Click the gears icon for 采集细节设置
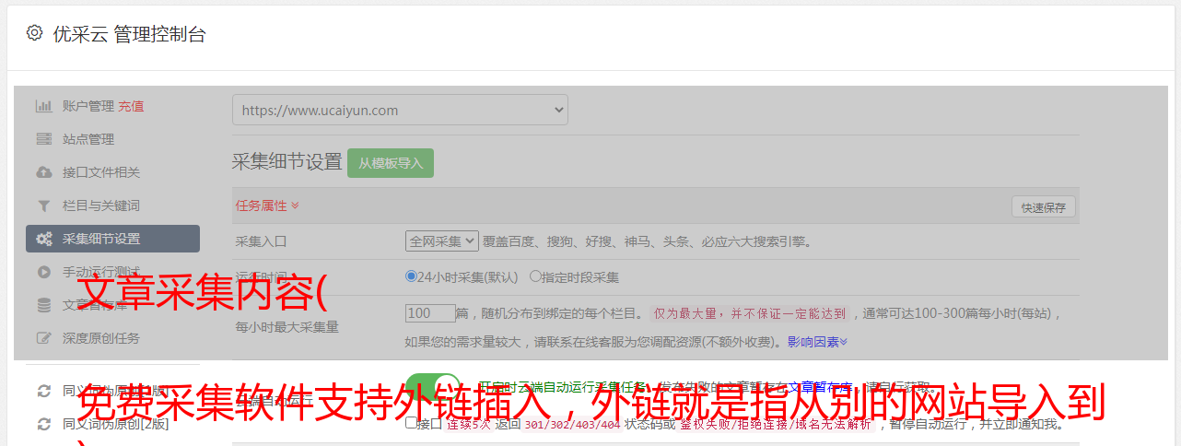This screenshot has width=1181, height=446. click(x=43, y=239)
